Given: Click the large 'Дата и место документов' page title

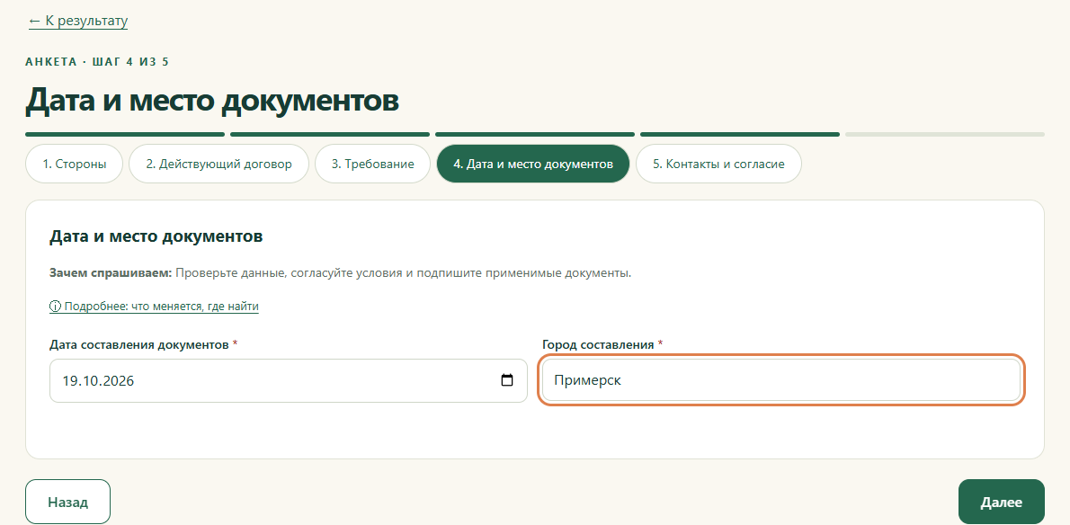Looking at the screenshot, I should click(212, 100).
